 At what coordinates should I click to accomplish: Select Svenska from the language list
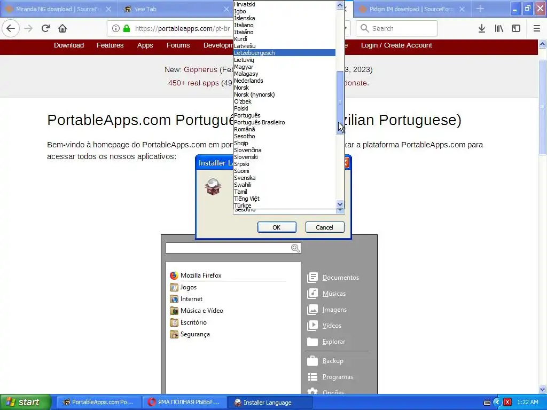[284, 178]
